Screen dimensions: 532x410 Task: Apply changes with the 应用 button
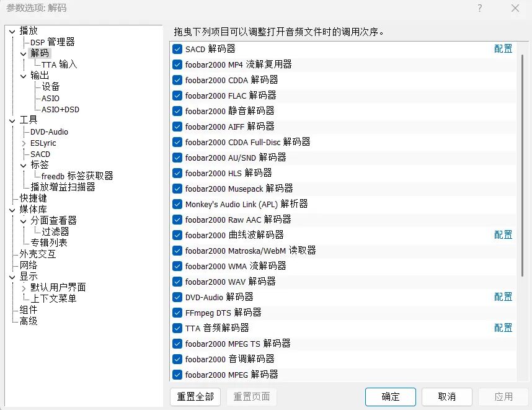click(503, 397)
